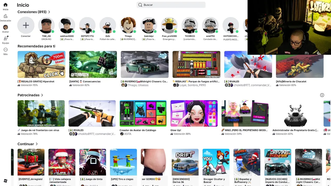Click the Conectar plus button
Viewport: 331px width, 186px height.
pyautogui.click(x=26, y=25)
